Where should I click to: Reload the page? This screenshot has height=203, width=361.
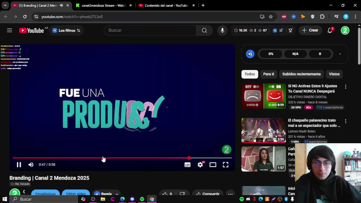(25, 17)
